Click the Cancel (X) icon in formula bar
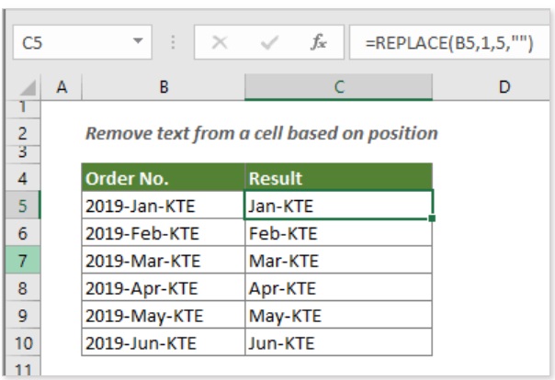 coord(220,42)
